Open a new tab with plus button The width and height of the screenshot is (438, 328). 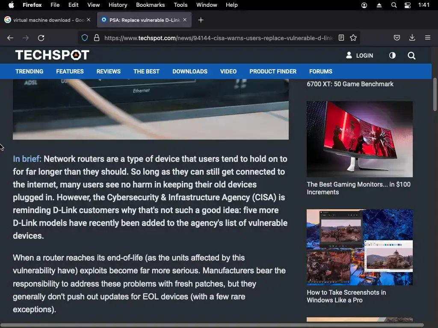pyautogui.click(x=201, y=20)
